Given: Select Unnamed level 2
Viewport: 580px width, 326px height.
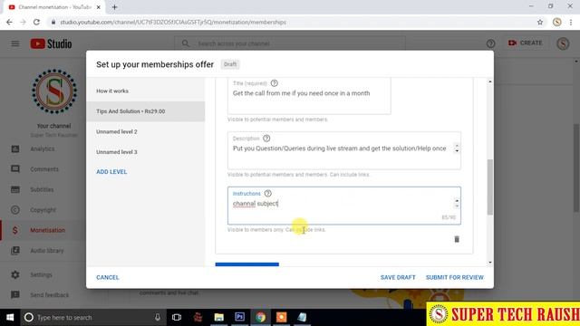Looking at the screenshot, I should (145, 131).
